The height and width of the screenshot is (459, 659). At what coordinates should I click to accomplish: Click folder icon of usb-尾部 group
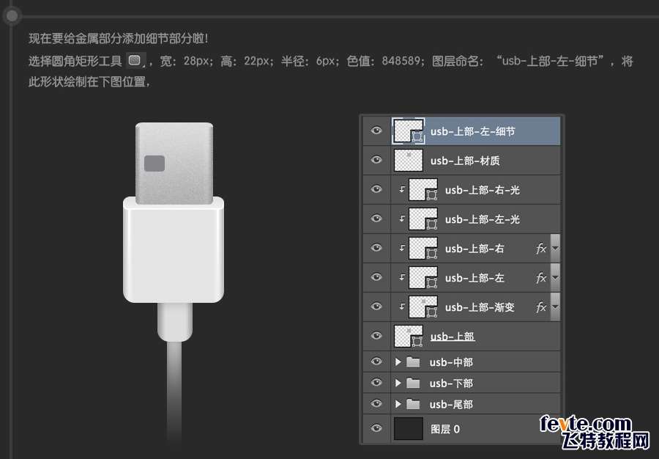413,404
